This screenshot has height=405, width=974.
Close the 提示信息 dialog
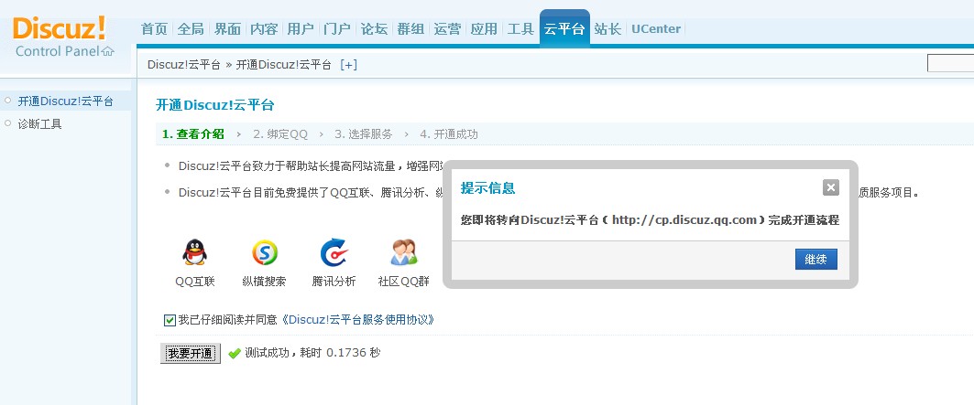[830, 187]
